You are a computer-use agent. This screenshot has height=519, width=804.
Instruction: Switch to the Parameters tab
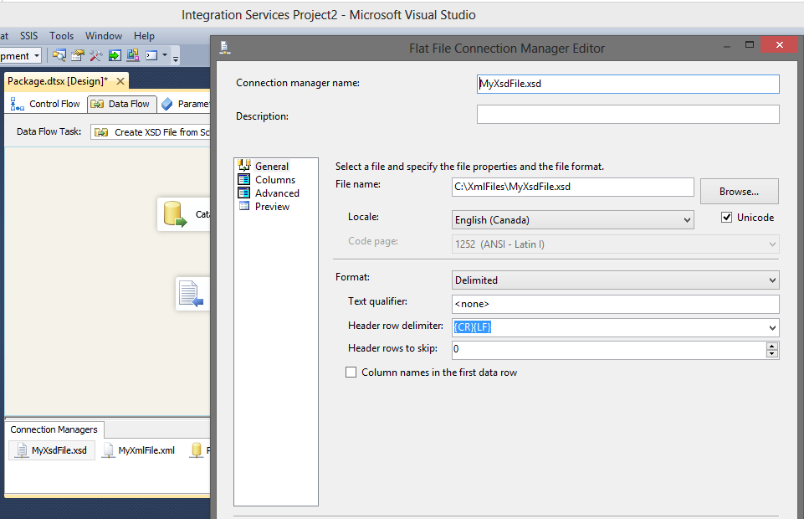coord(186,104)
